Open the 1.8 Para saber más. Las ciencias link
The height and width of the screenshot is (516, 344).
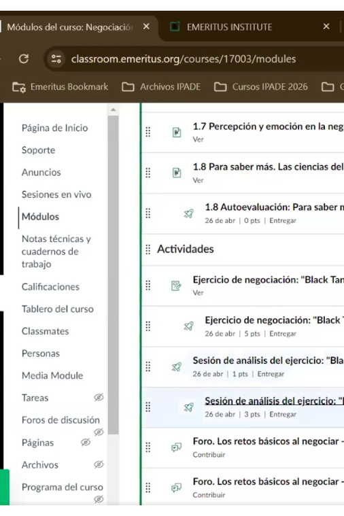tap(269, 167)
